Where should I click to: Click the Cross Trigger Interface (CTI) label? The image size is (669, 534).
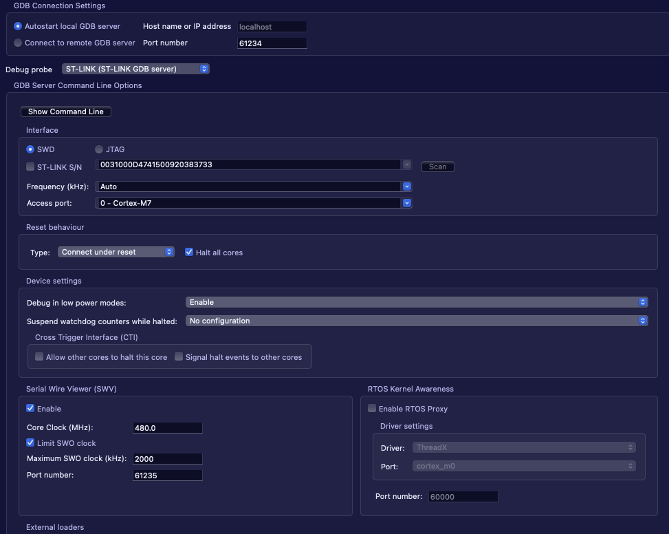tap(86, 337)
